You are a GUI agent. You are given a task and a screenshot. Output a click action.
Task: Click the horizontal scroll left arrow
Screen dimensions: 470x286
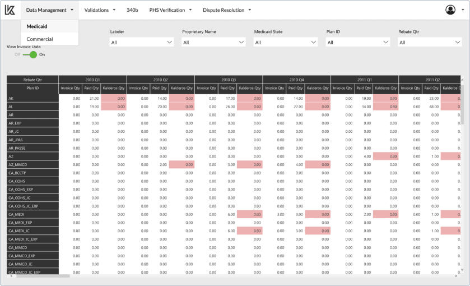(x=12, y=276)
